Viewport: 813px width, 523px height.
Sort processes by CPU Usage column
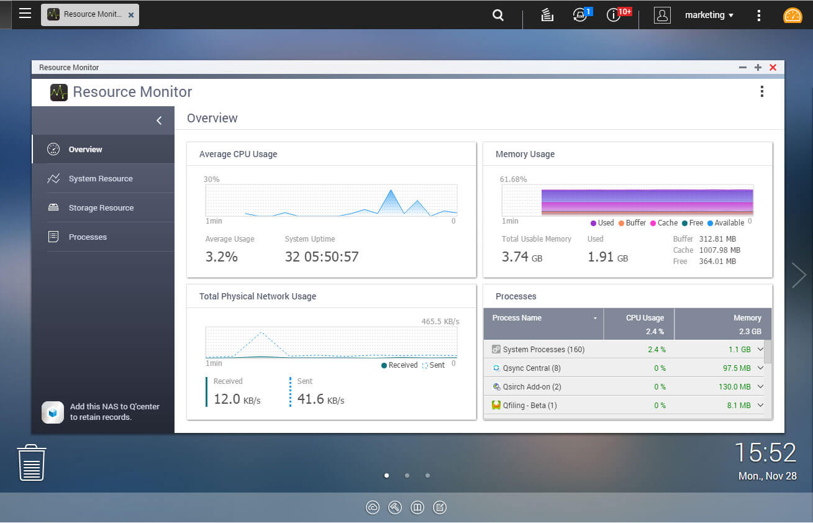click(645, 318)
